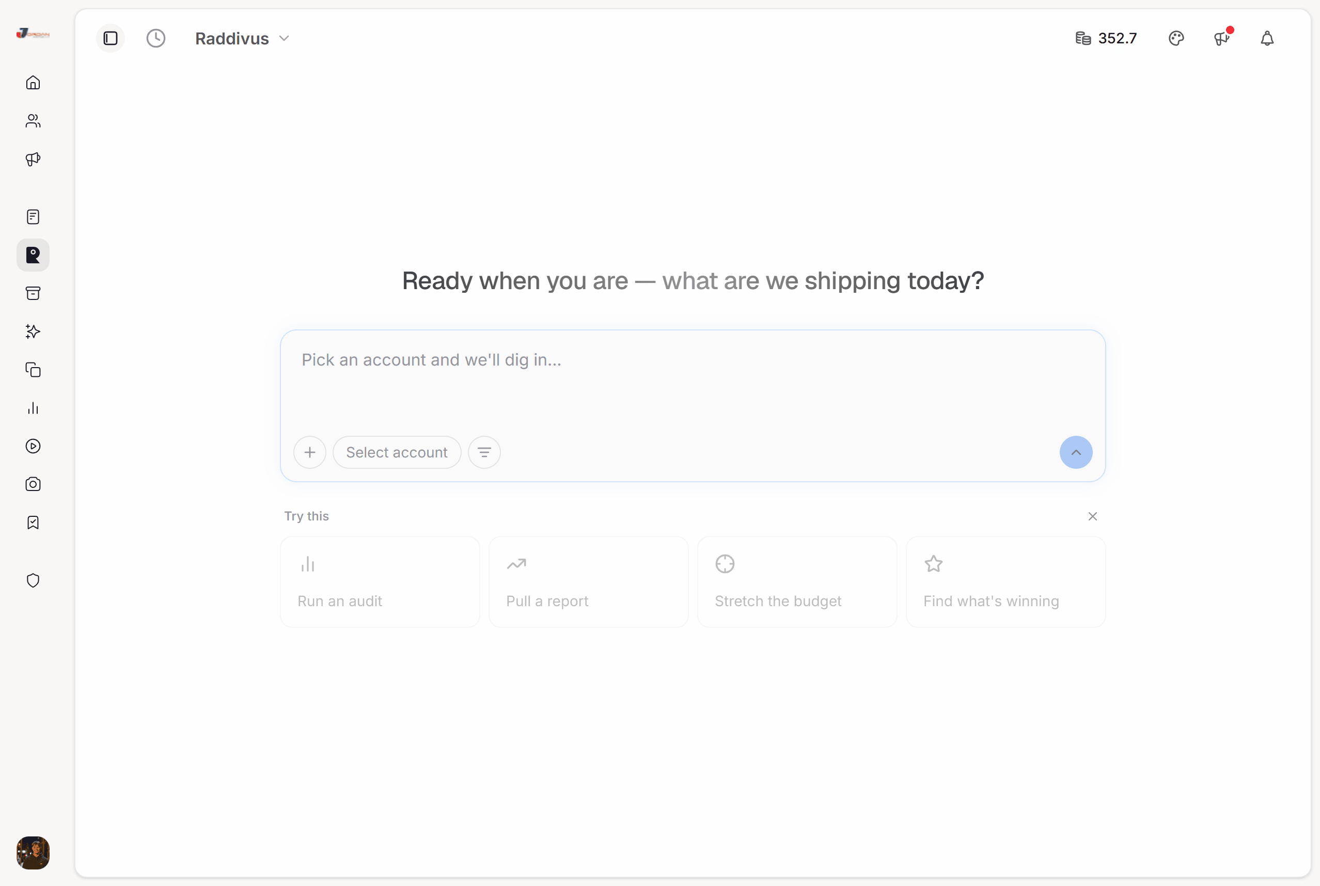Open the shield icon in sidebar

click(x=33, y=580)
